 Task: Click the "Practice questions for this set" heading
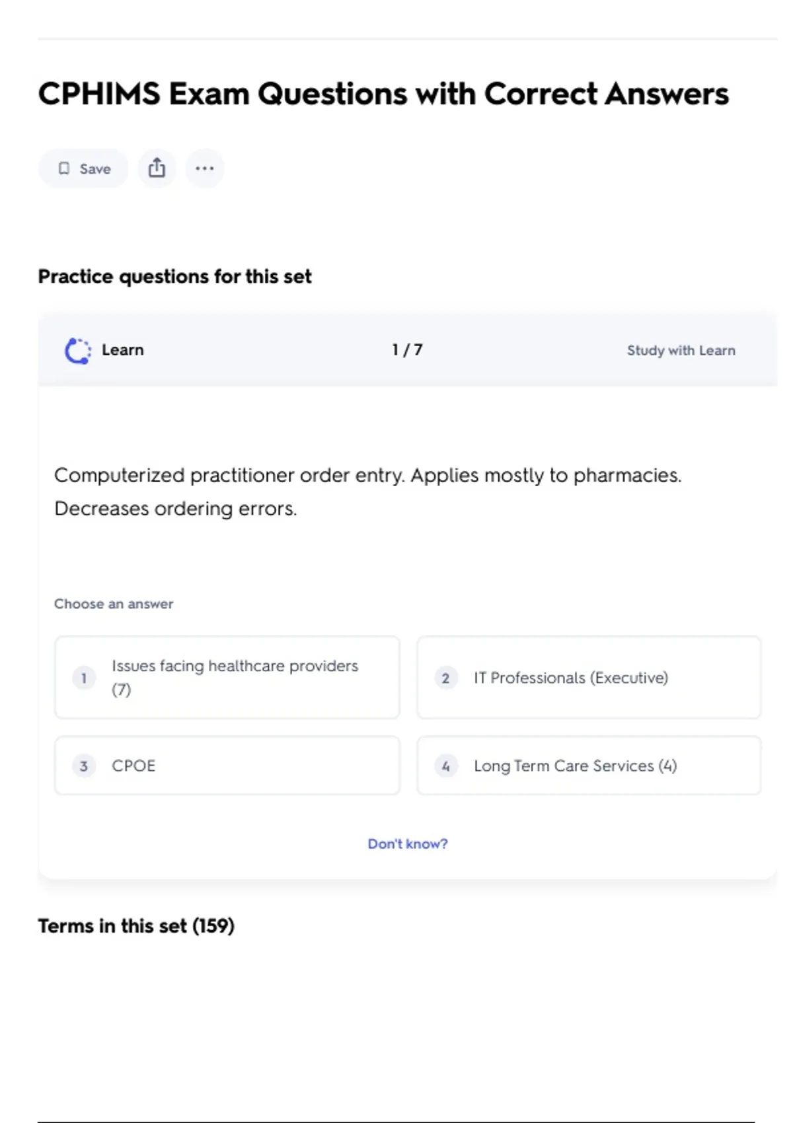click(x=174, y=276)
